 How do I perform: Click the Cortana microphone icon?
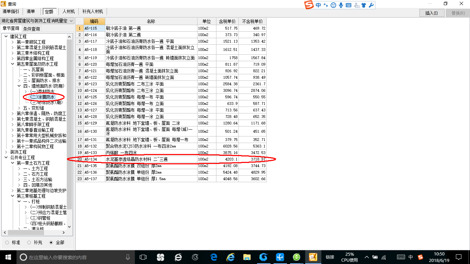point(128,257)
